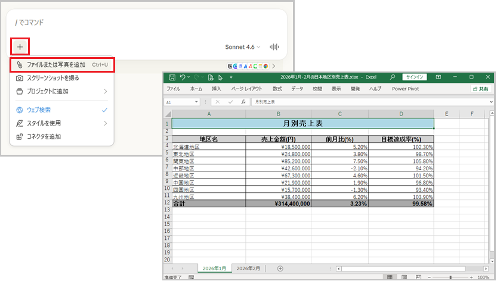Click the サインイン button
Image resolution: width=497 pixels, height=281 pixels.
click(x=414, y=77)
